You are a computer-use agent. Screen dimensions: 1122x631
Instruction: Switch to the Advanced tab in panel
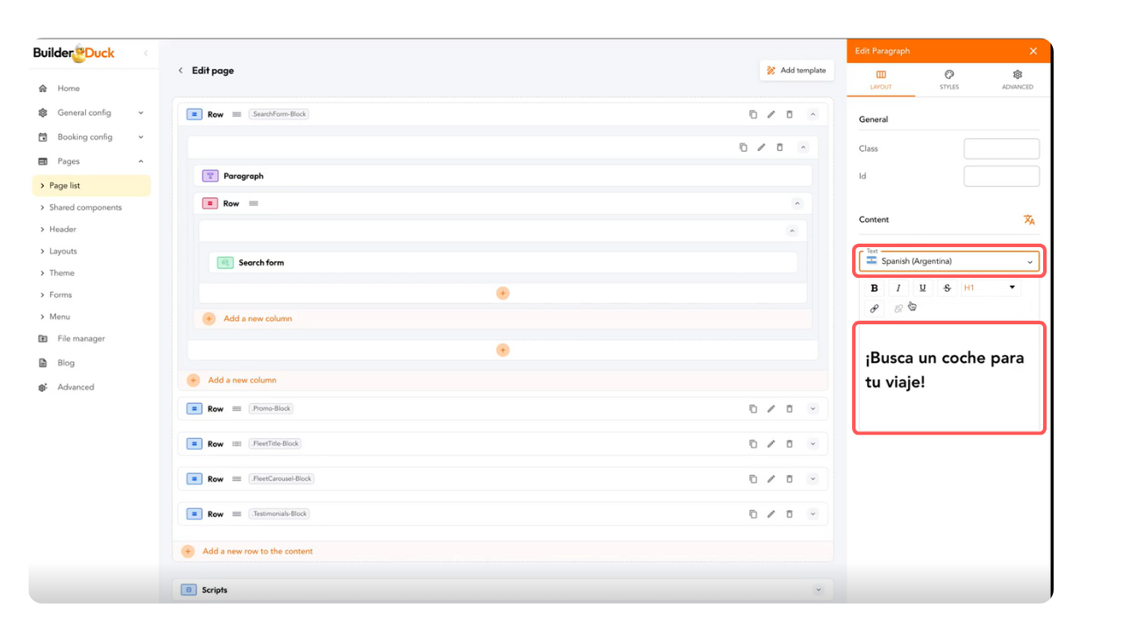[1017, 80]
